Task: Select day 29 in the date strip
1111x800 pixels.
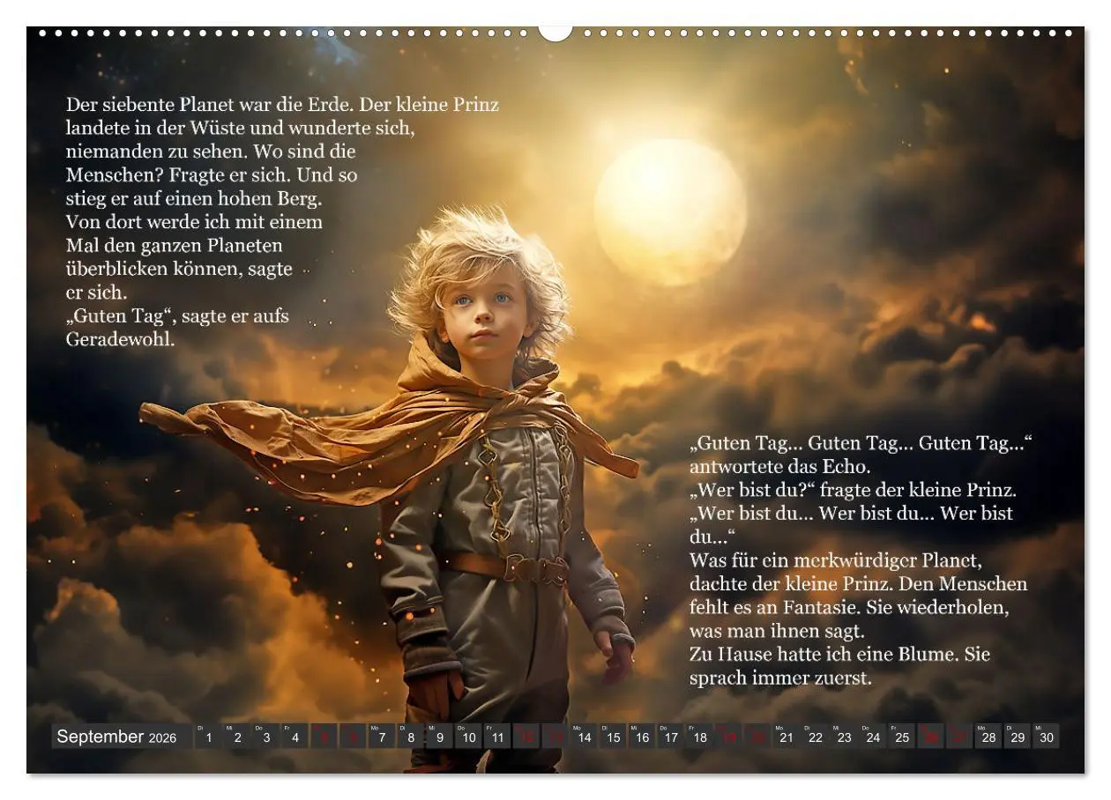Action: (1018, 737)
